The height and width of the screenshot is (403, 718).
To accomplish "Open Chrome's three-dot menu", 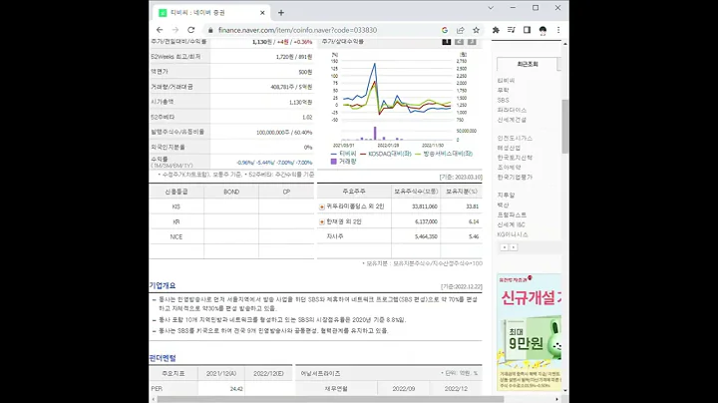I will point(558,30).
